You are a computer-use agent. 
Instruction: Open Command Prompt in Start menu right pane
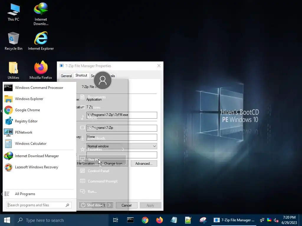click(x=102, y=181)
